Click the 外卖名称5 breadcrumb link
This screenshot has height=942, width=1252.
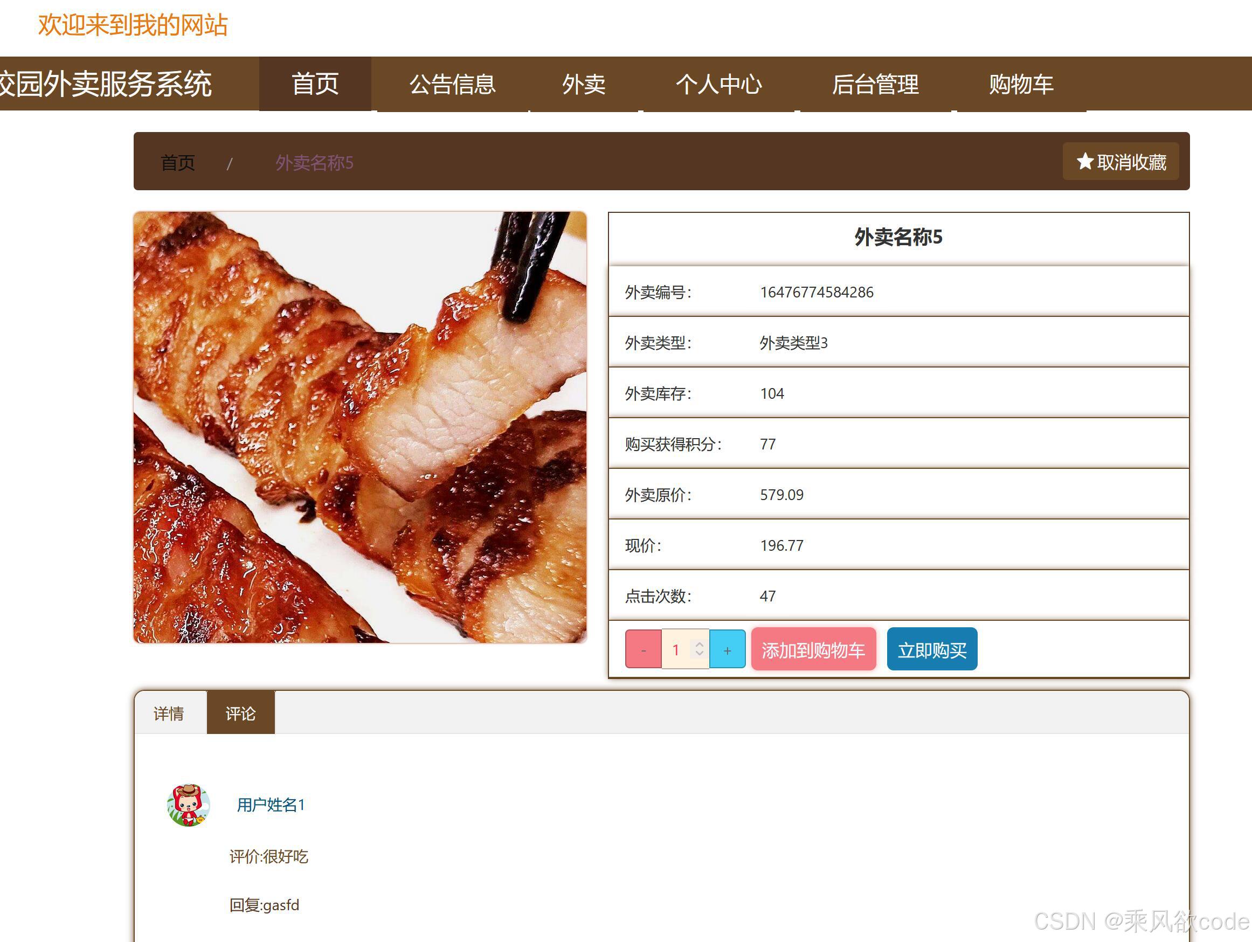pos(314,163)
